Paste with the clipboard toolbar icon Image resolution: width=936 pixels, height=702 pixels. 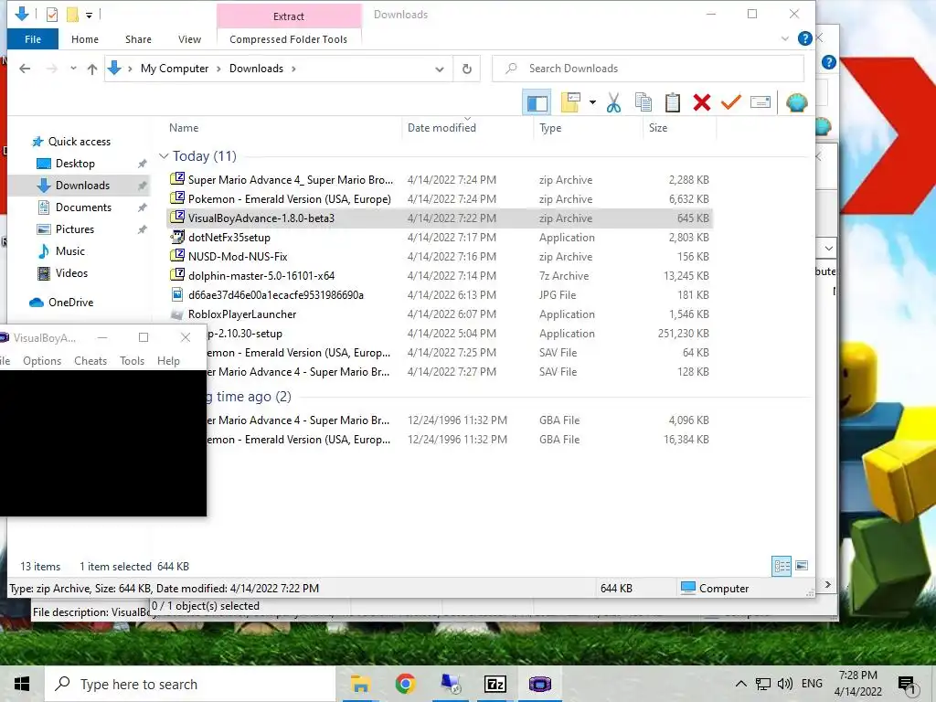pyautogui.click(x=673, y=102)
